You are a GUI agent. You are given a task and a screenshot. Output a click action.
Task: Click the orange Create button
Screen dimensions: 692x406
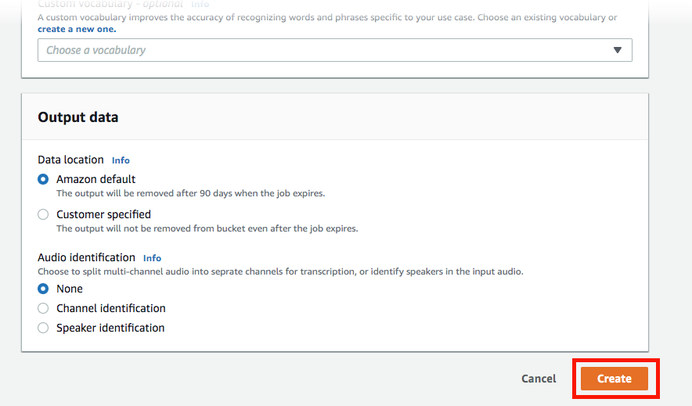click(x=615, y=379)
